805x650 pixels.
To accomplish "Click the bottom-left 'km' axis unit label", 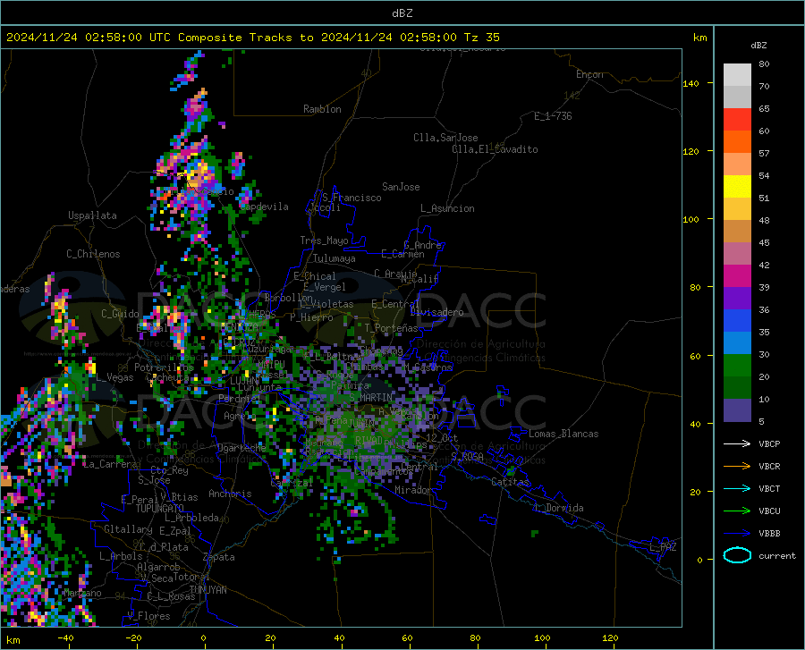I will (x=13, y=640).
